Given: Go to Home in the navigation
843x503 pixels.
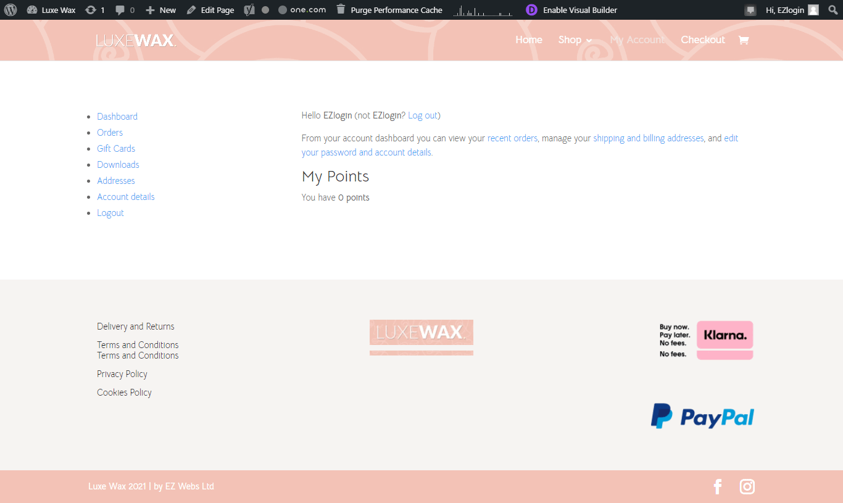Looking at the screenshot, I should (529, 39).
